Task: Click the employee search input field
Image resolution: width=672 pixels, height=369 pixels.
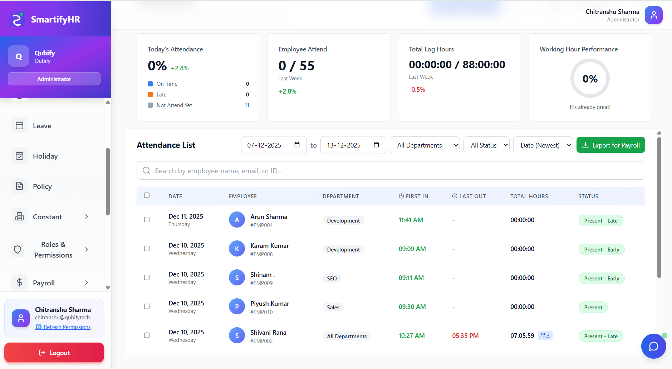Action: tap(391, 170)
